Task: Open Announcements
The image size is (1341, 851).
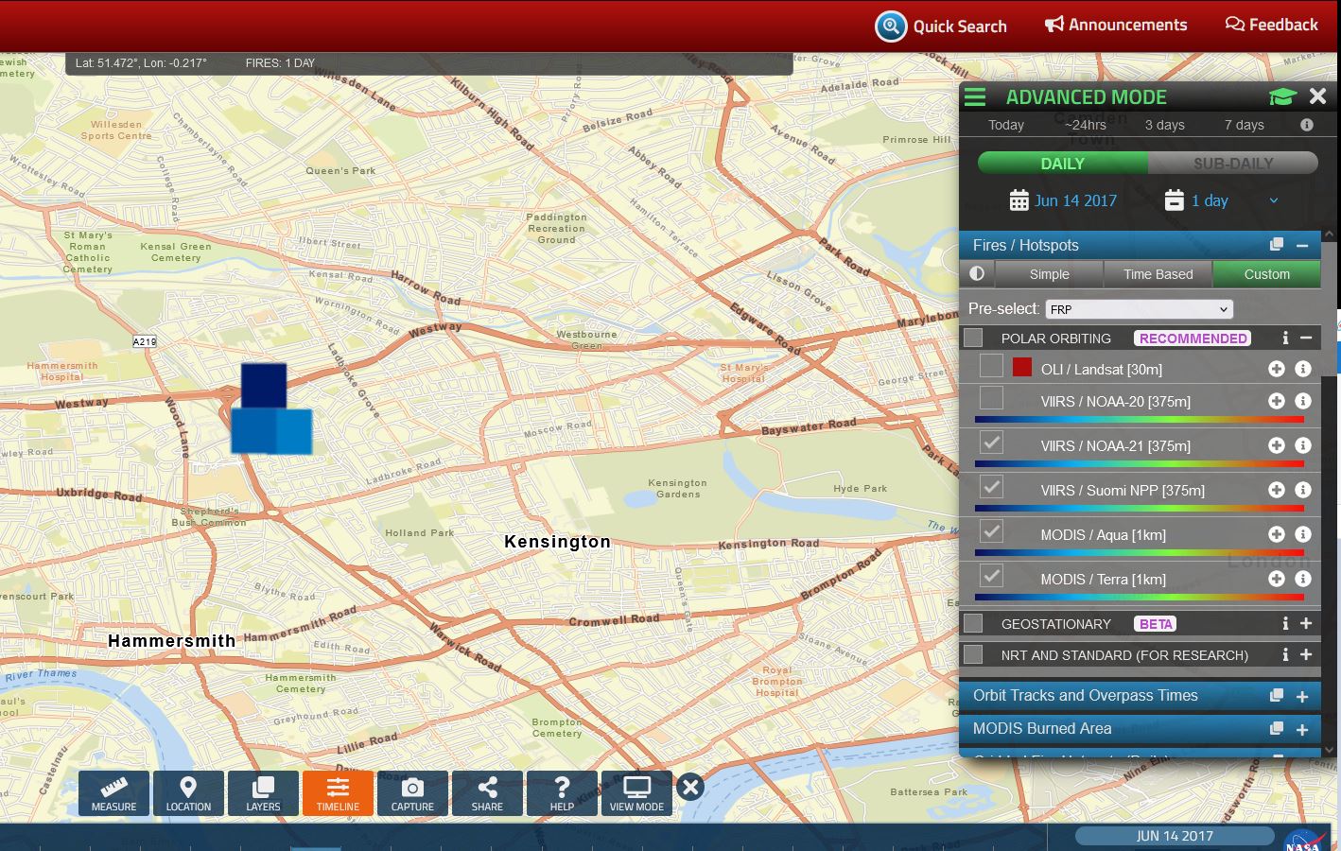Action: coord(1116,25)
